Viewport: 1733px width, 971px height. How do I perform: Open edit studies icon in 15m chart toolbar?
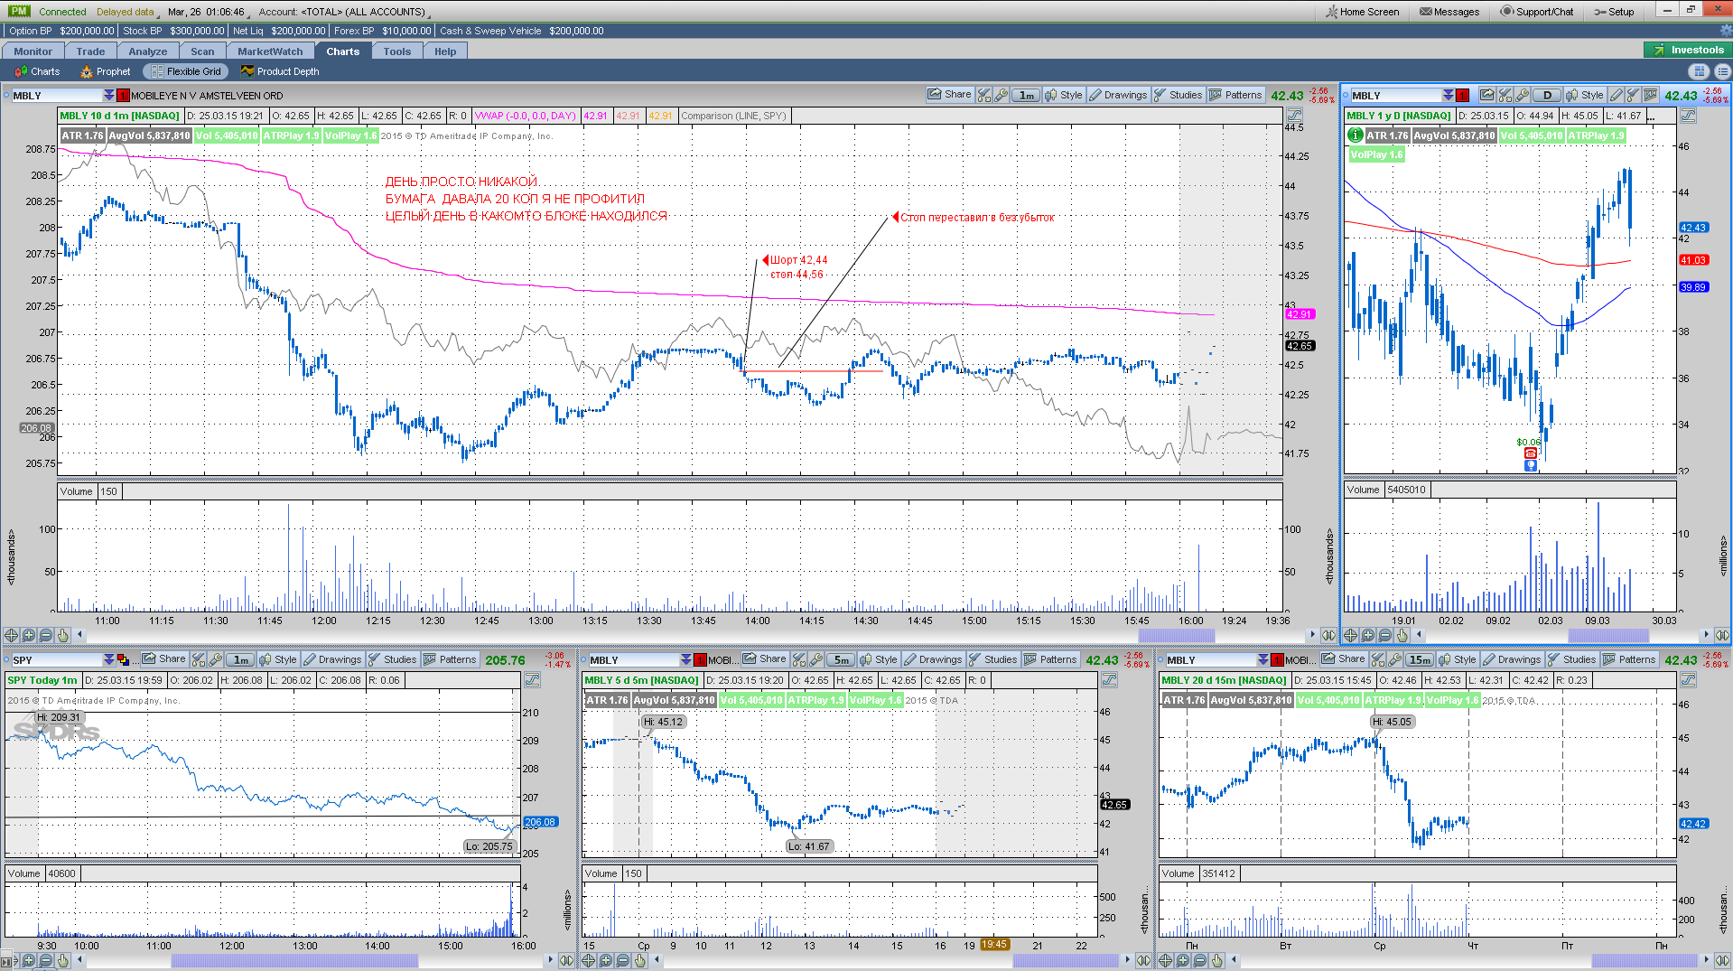click(1378, 659)
